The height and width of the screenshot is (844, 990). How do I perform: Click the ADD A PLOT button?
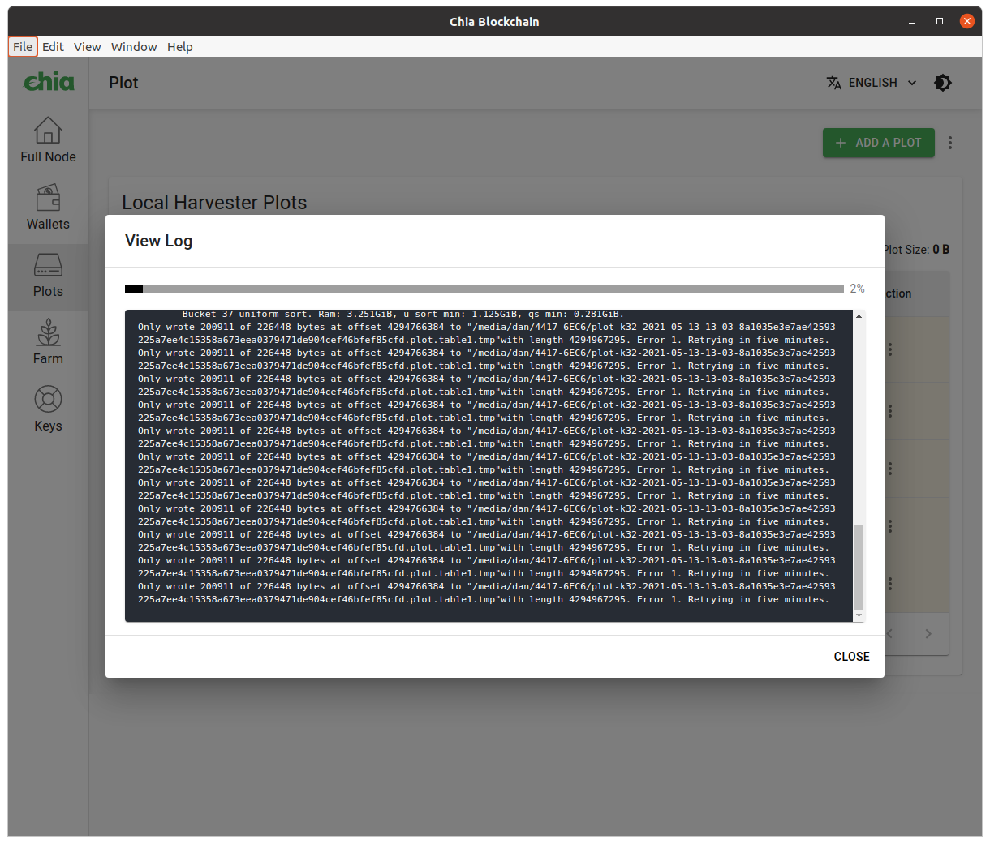tap(878, 143)
